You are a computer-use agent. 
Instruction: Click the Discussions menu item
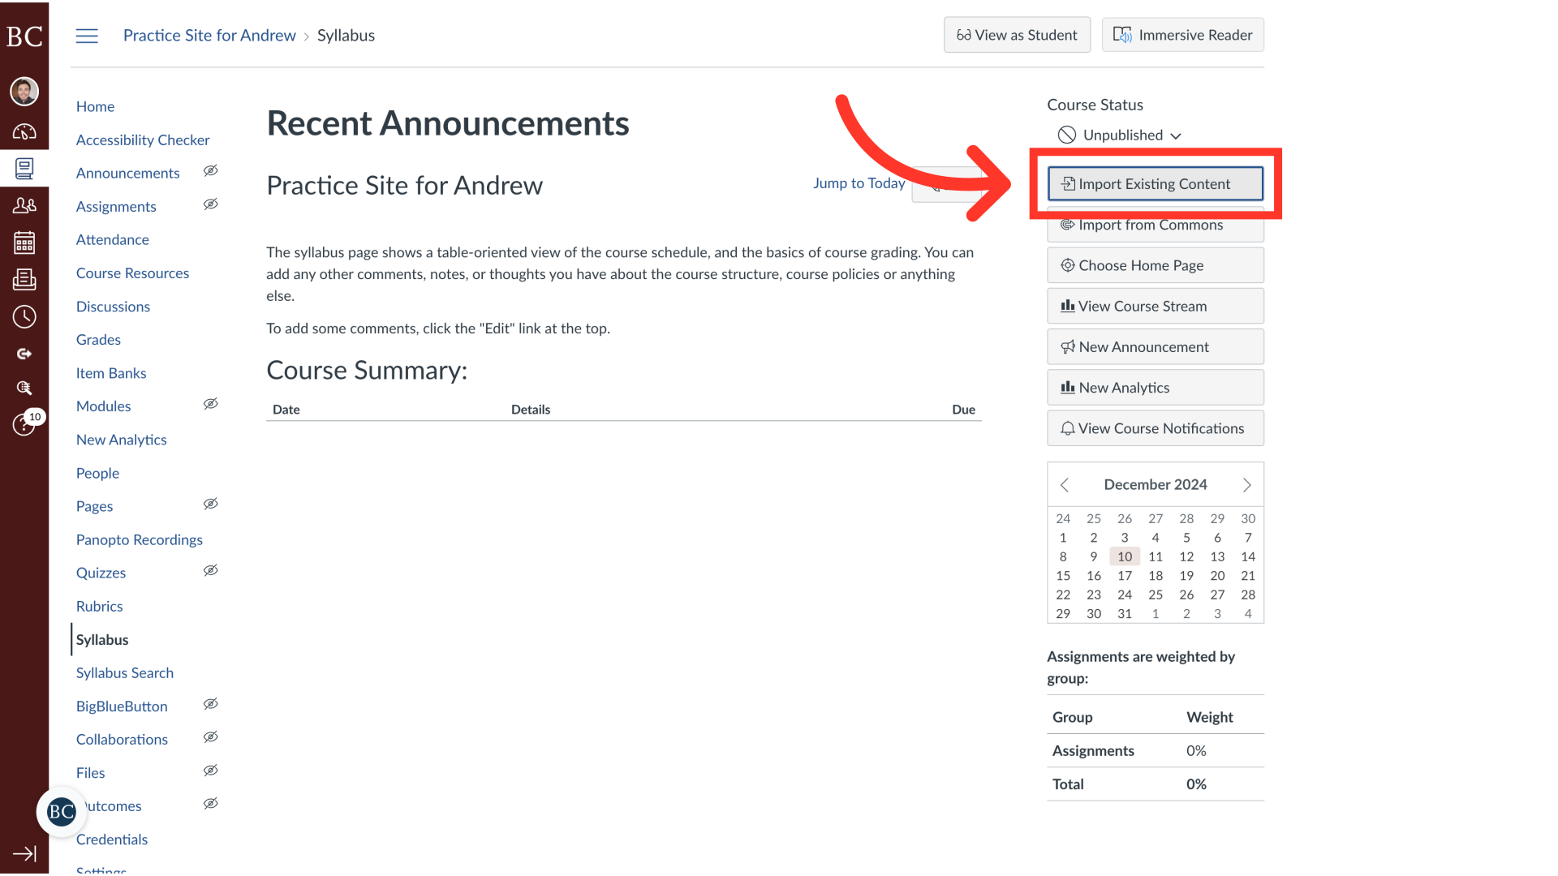112,306
